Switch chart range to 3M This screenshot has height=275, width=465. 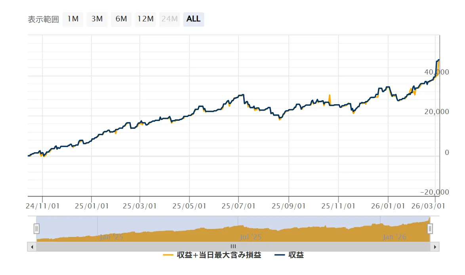[x=97, y=19]
